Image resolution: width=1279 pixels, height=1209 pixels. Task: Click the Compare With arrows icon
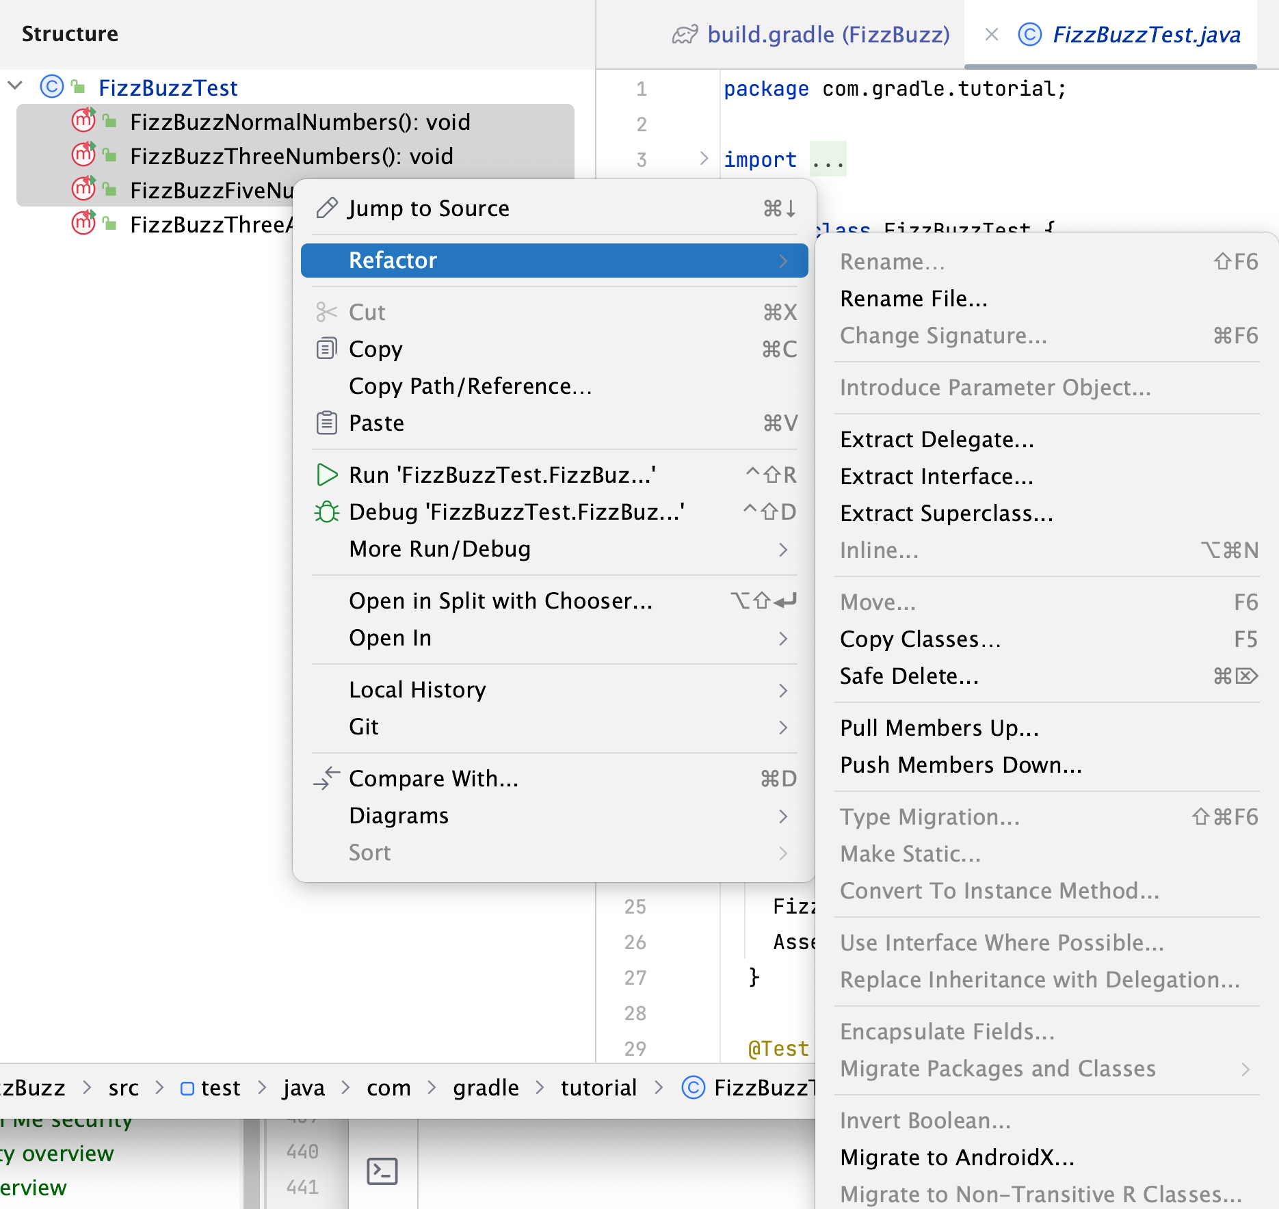pyautogui.click(x=326, y=778)
